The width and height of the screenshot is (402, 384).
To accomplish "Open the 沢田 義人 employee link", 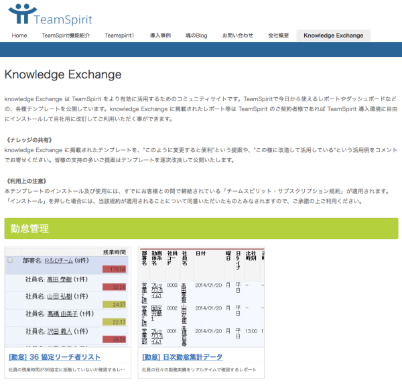I will (60, 332).
